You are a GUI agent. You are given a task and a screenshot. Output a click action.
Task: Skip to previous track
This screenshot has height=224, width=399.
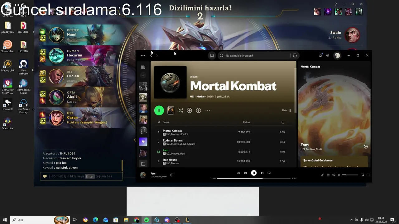click(x=246, y=173)
